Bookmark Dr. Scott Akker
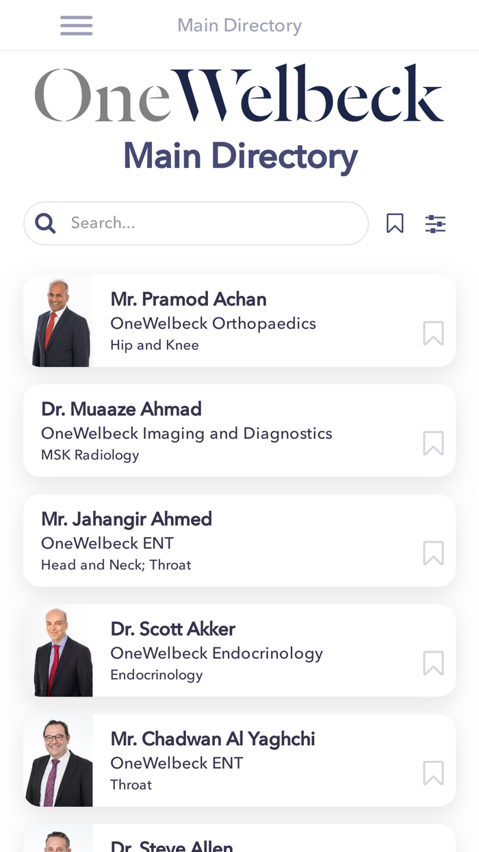This screenshot has height=852, width=479. (432, 664)
